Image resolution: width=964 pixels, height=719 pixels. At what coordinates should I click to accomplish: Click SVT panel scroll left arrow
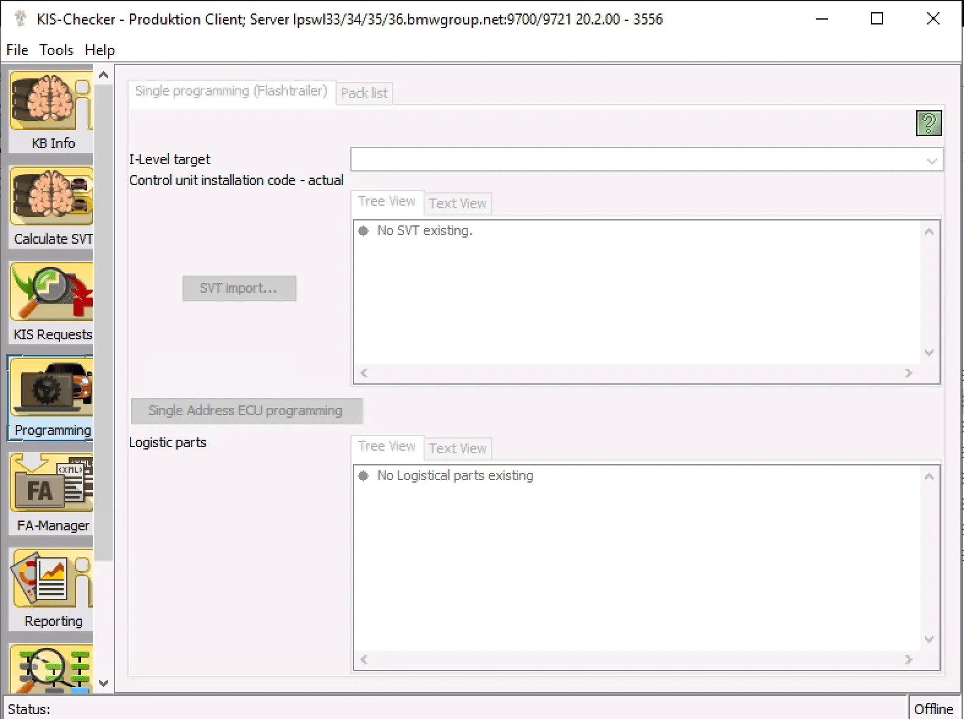[x=364, y=373]
